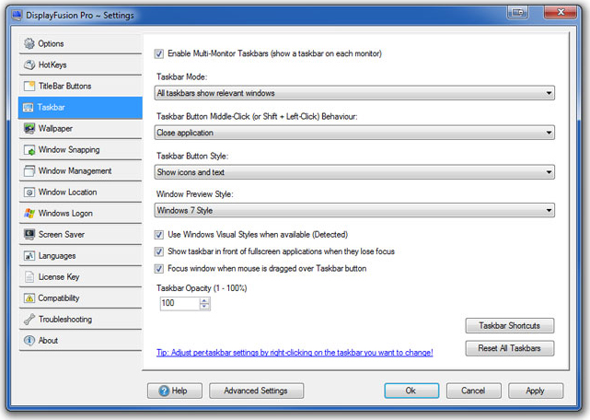
Task: Open the Options settings page
Action: pyautogui.click(x=80, y=43)
